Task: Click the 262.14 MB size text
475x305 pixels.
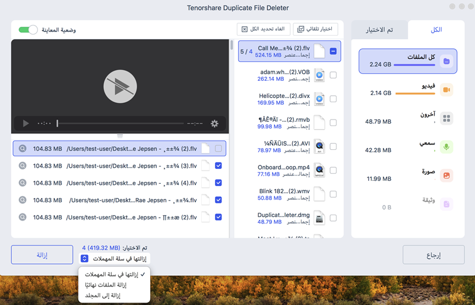Action: [x=271, y=79]
